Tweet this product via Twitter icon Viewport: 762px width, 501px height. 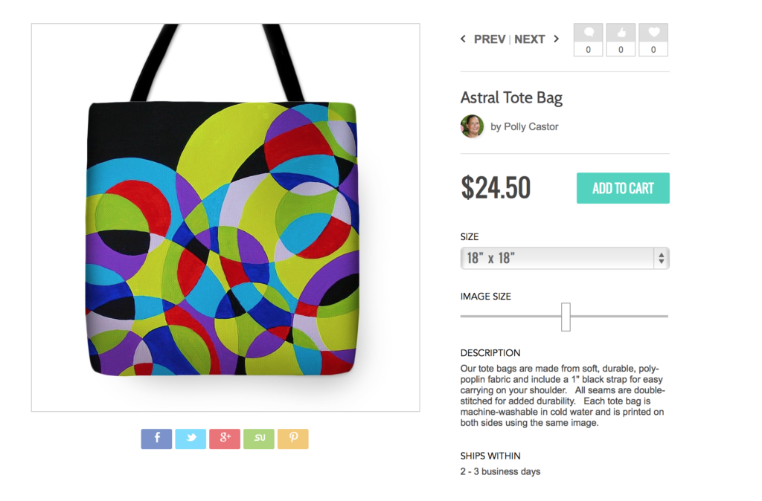tap(190, 439)
